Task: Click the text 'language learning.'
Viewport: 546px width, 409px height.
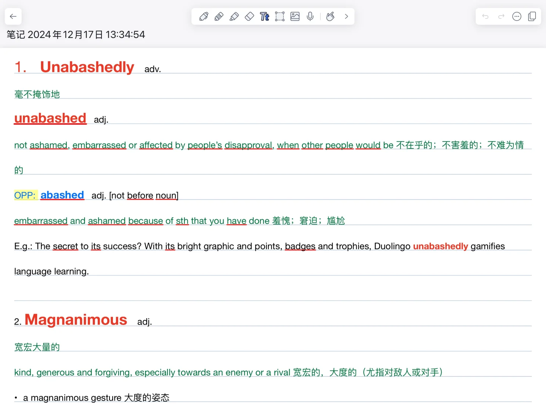Action: (x=52, y=272)
